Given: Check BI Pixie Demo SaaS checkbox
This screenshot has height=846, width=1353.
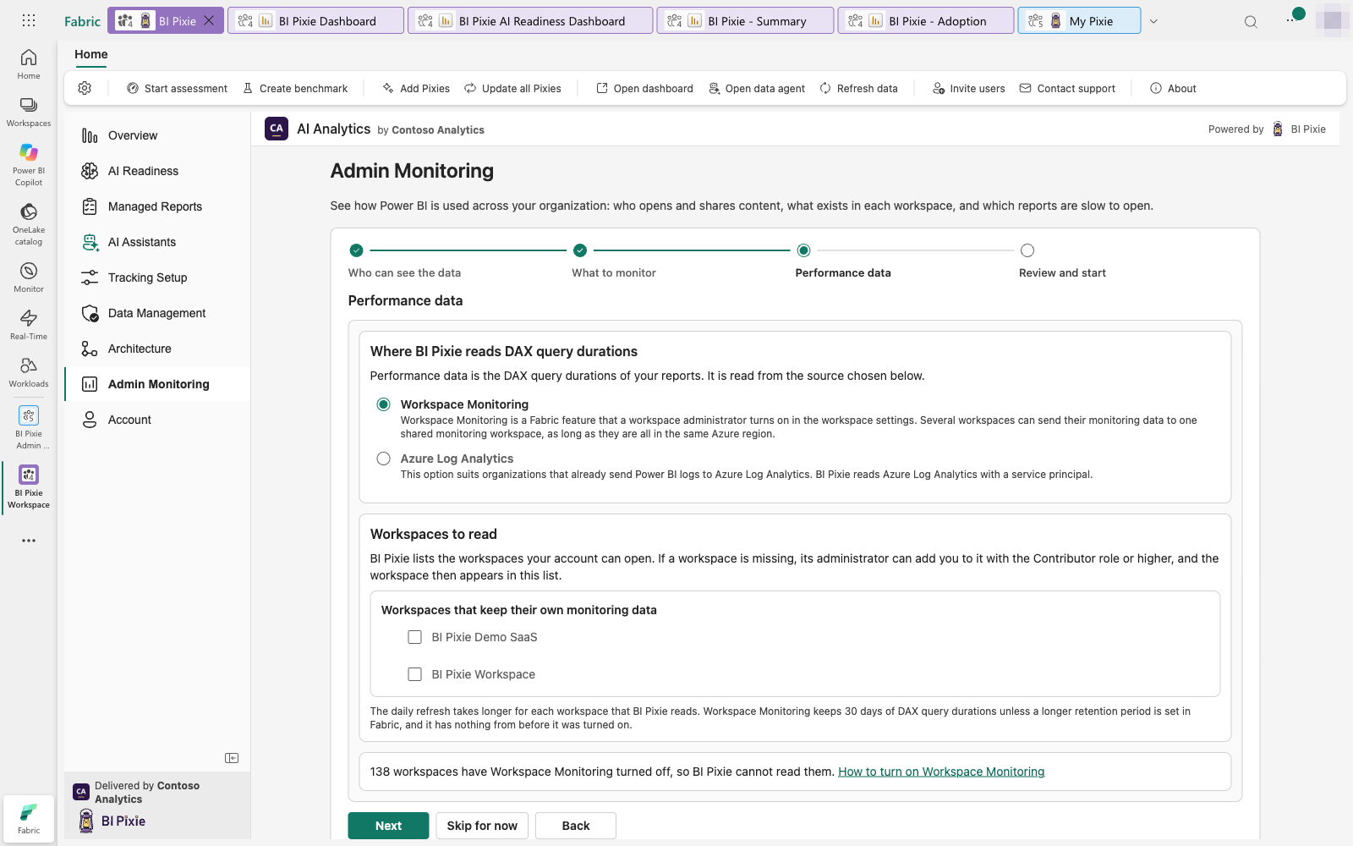Looking at the screenshot, I should point(414,637).
